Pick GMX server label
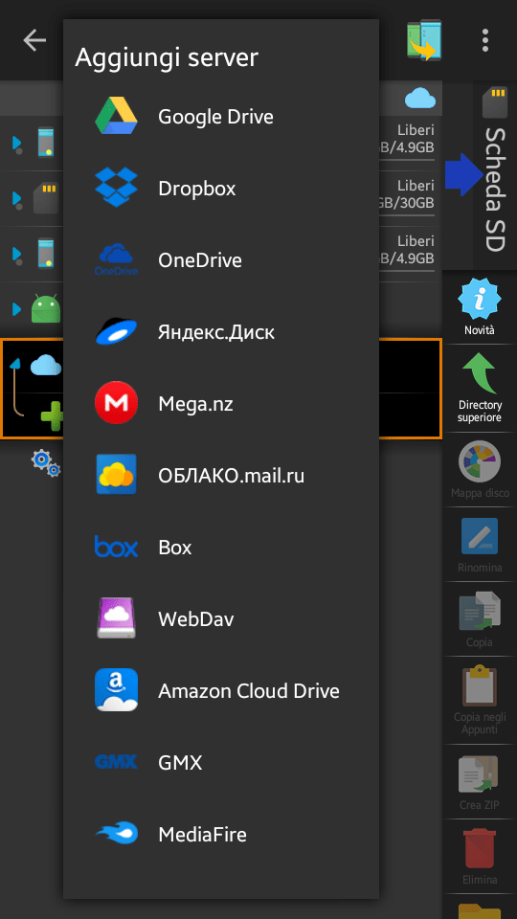Image resolution: width=517 pixels, height=919 pixels. click(180, 763)
